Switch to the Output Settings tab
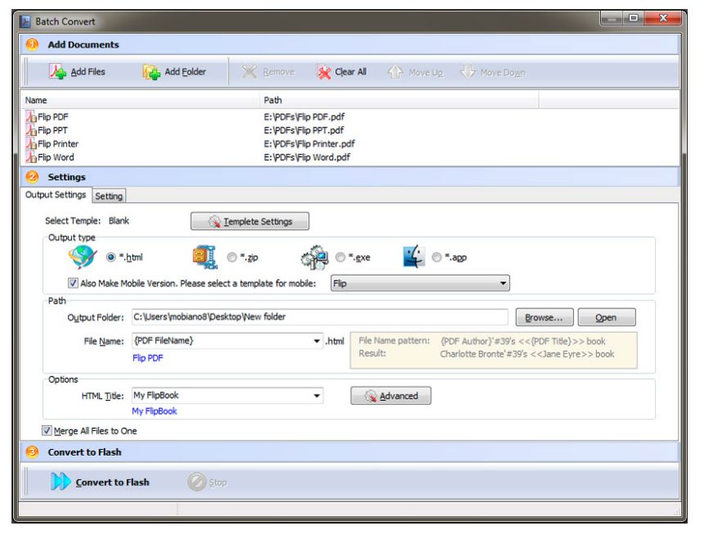 56,195
